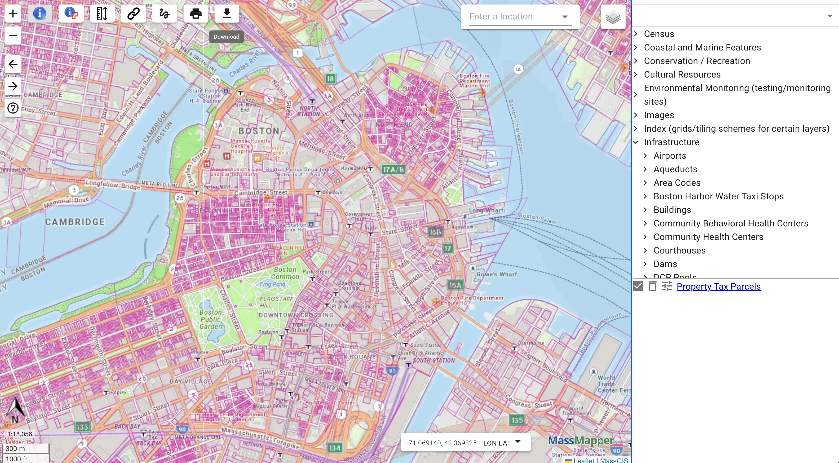Expand Boston Harbor Water Taxi Stops

click(x=645, y=196)
